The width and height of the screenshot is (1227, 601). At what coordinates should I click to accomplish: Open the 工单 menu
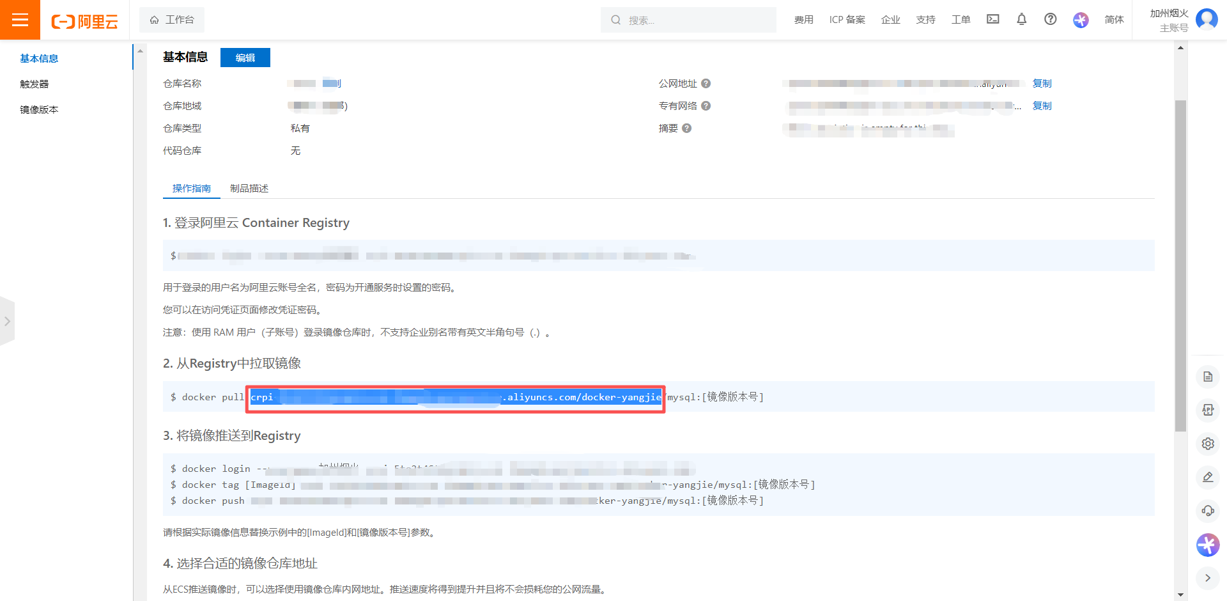pos(961,20)
